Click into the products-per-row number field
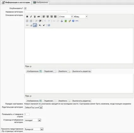Image resolution: width=134 pixels, height=133 pixels. pyautogui.click(x=27, y=114)
